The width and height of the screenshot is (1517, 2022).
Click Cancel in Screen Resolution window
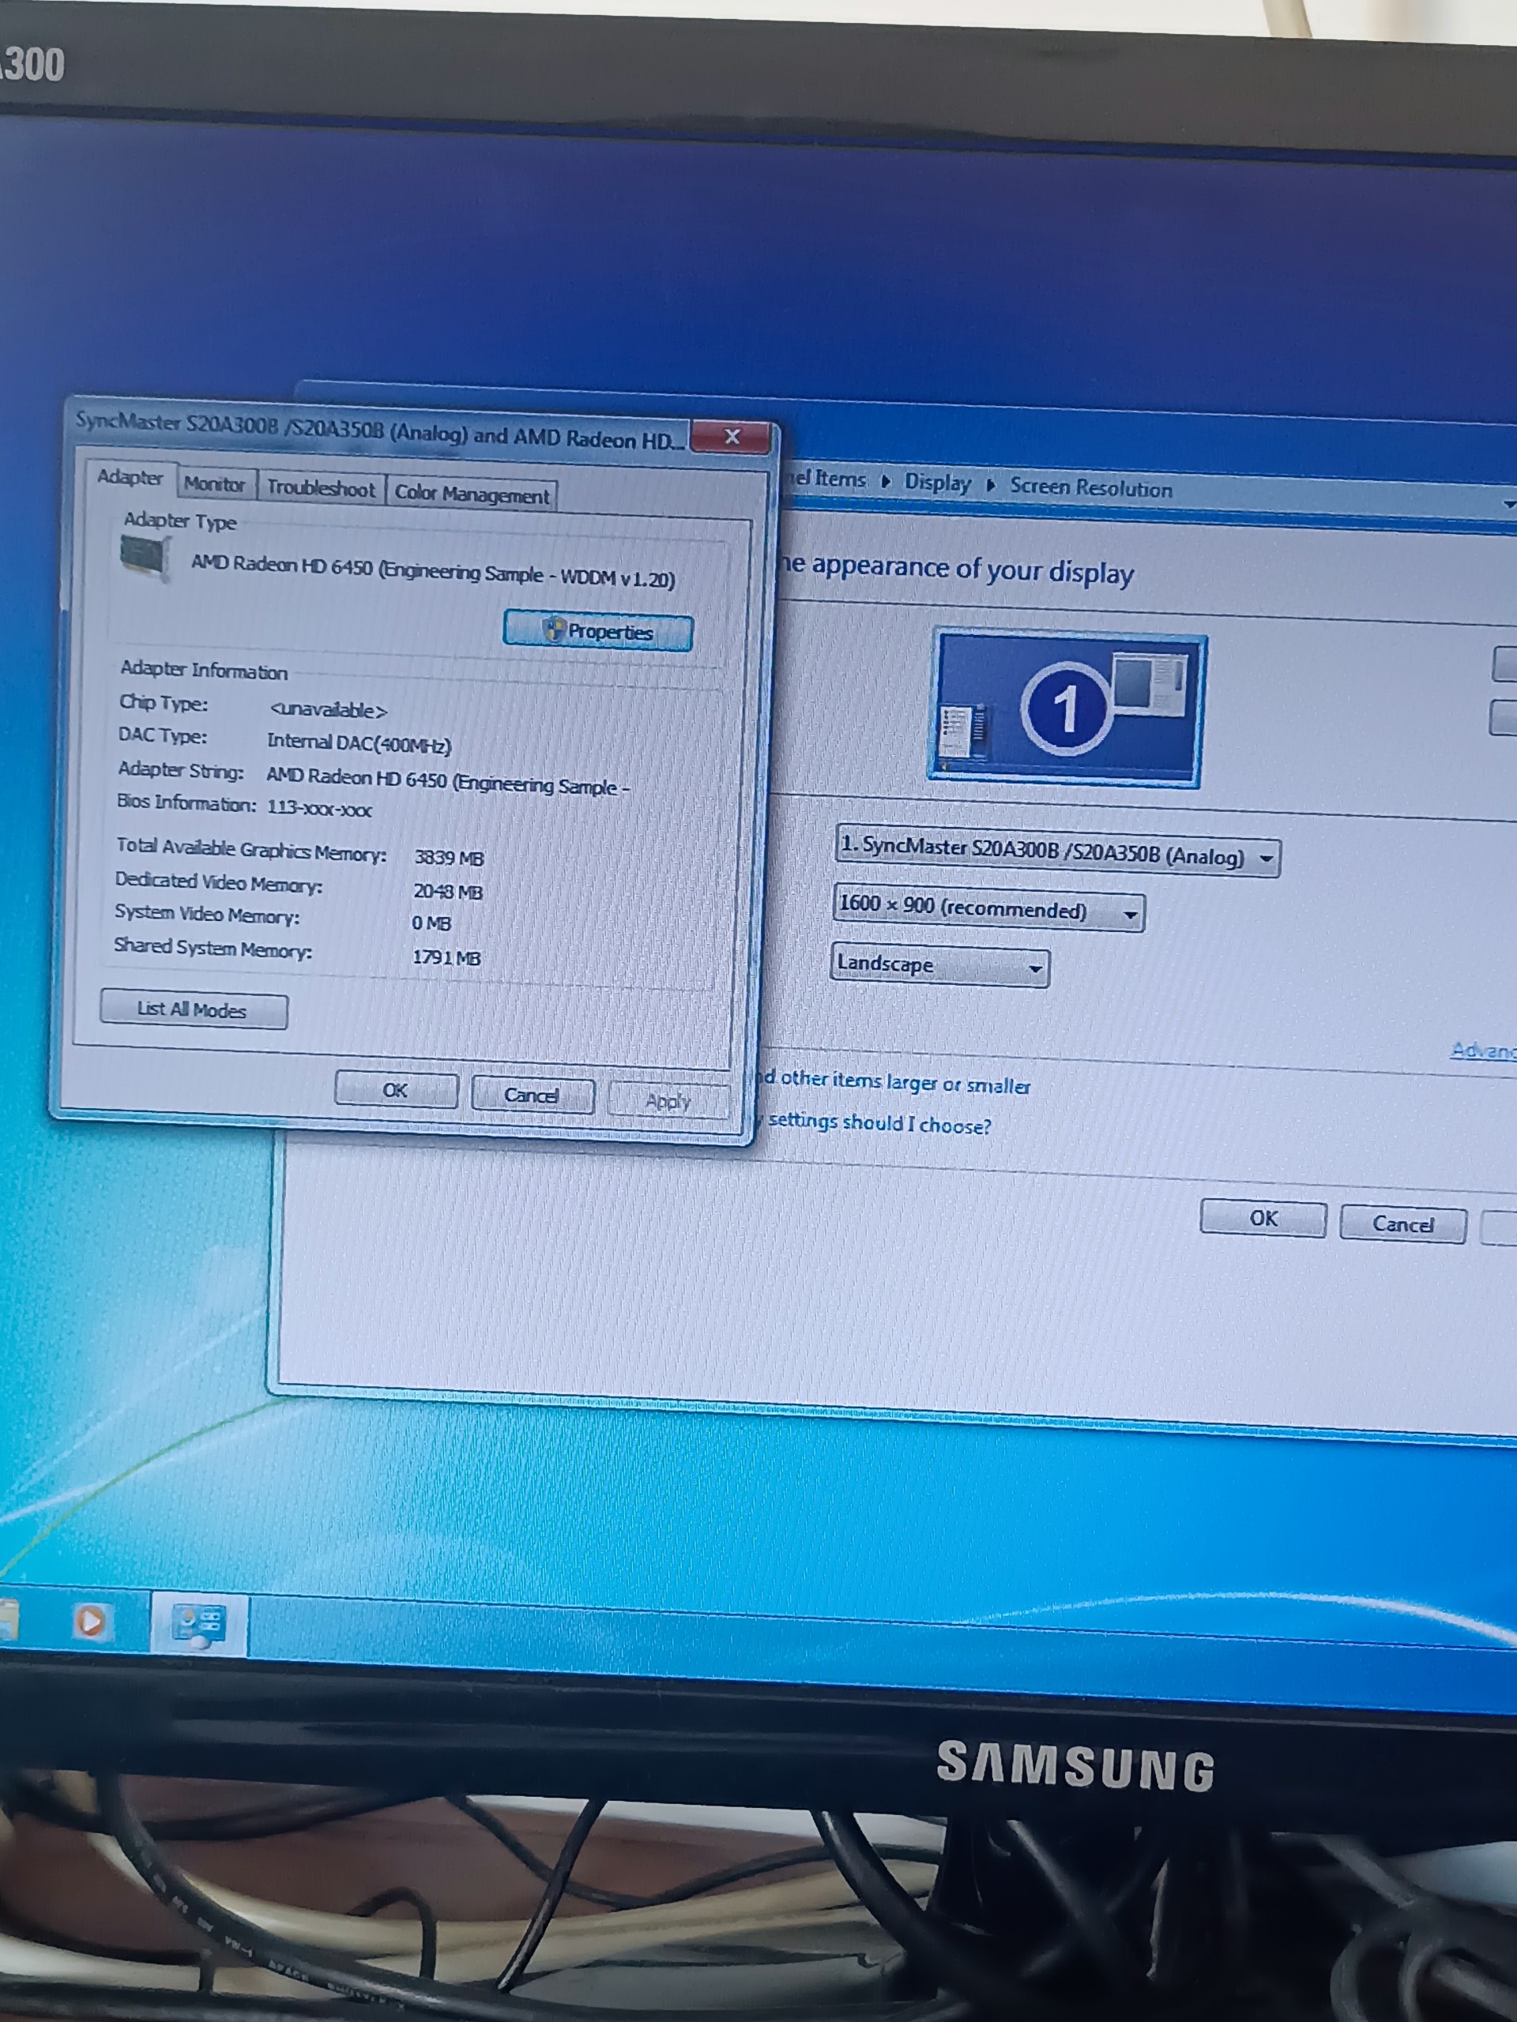1401,1224
